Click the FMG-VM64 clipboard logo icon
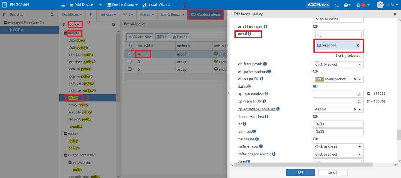 click(x=4, y=5)
